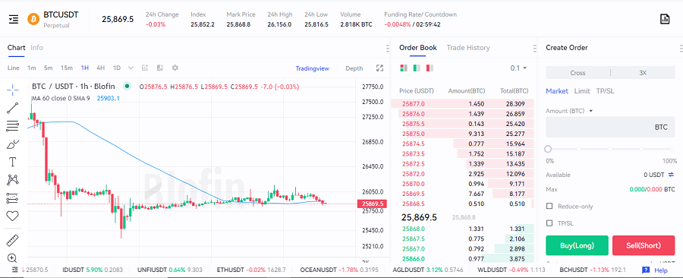Switch chart interval to 1D
This screenshot has height=278, width=683.
click(x=117, y=68)
